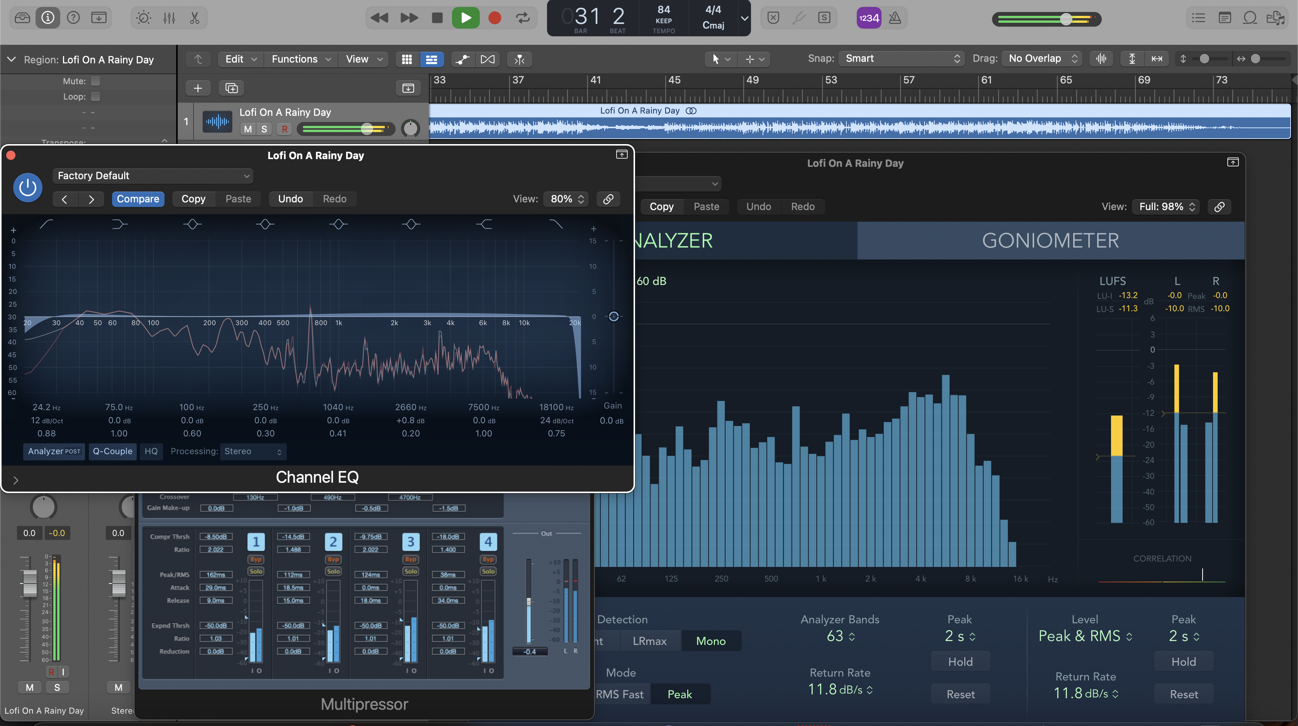This screenshot has width=1298, height=726.
Task: Click Compare in Channel EQ
Action: [x=138, y=199]
